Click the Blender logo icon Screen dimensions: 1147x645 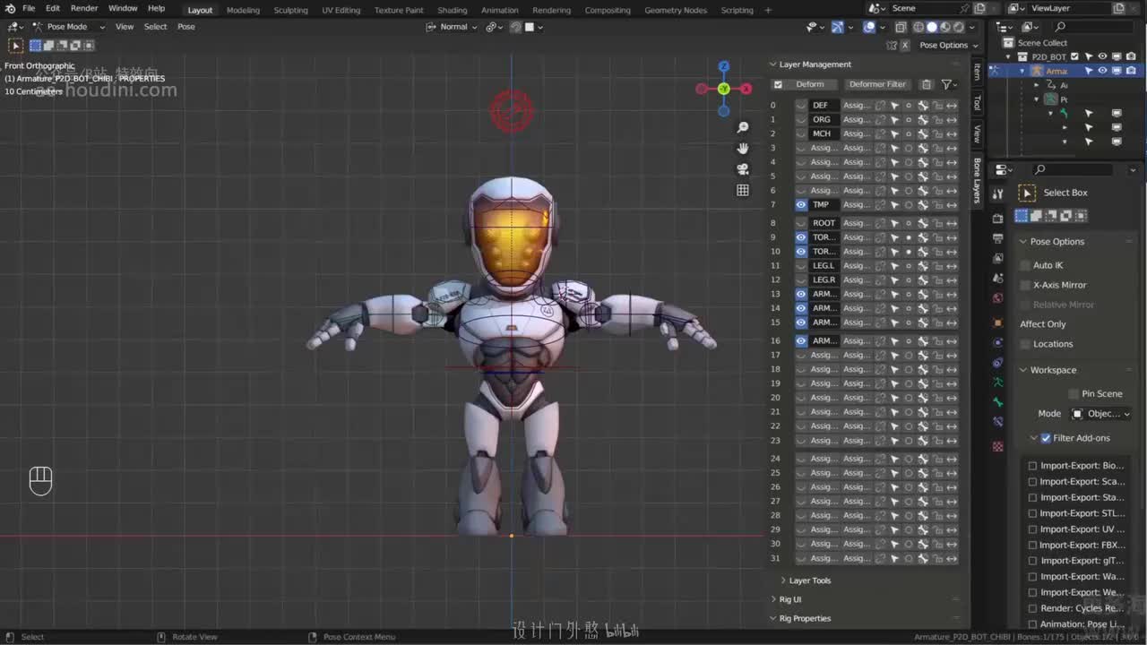(10, 9)
